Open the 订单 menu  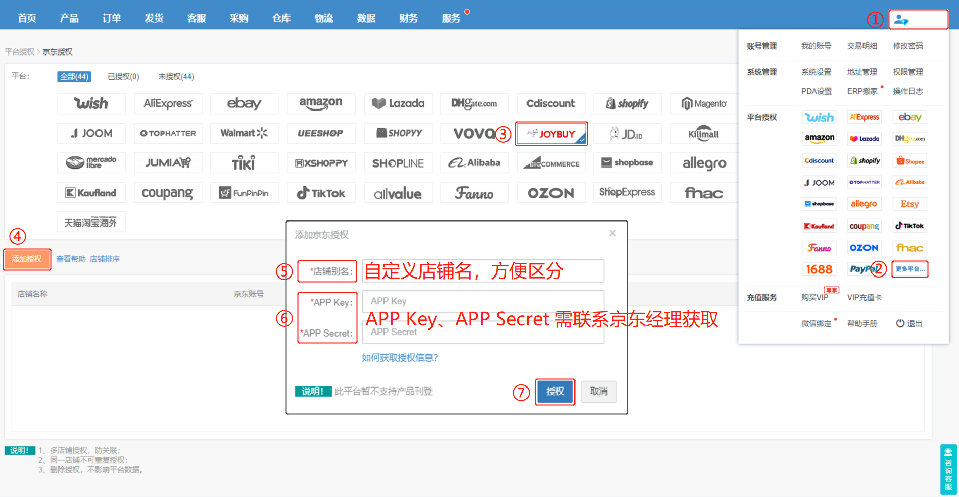coord(112,18)
